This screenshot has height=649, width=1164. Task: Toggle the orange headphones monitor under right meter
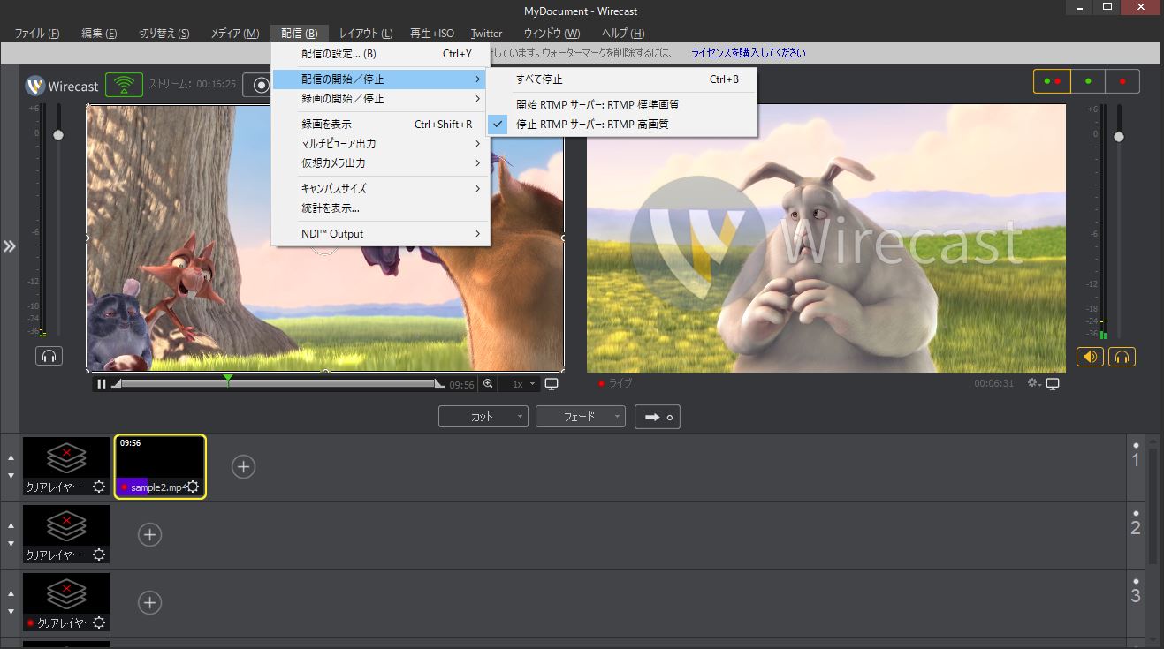1122,357
